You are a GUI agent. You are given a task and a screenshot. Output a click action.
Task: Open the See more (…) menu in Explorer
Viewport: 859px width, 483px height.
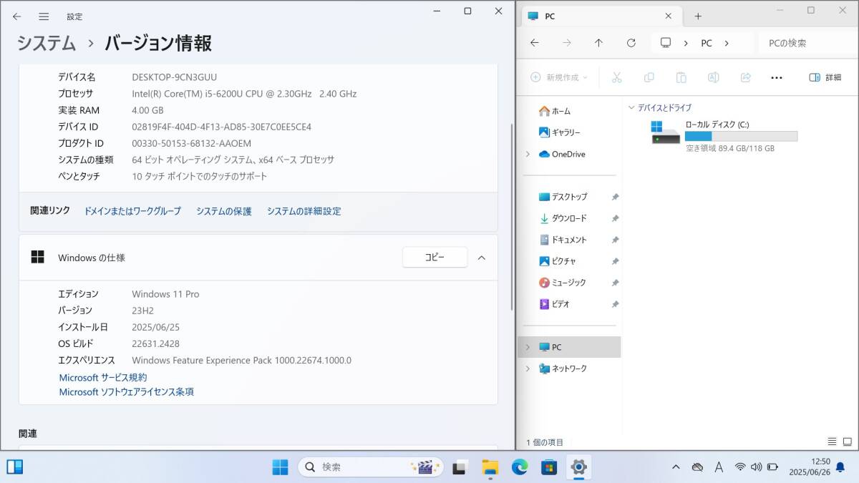pyautogui.click(x=777, y=77)
